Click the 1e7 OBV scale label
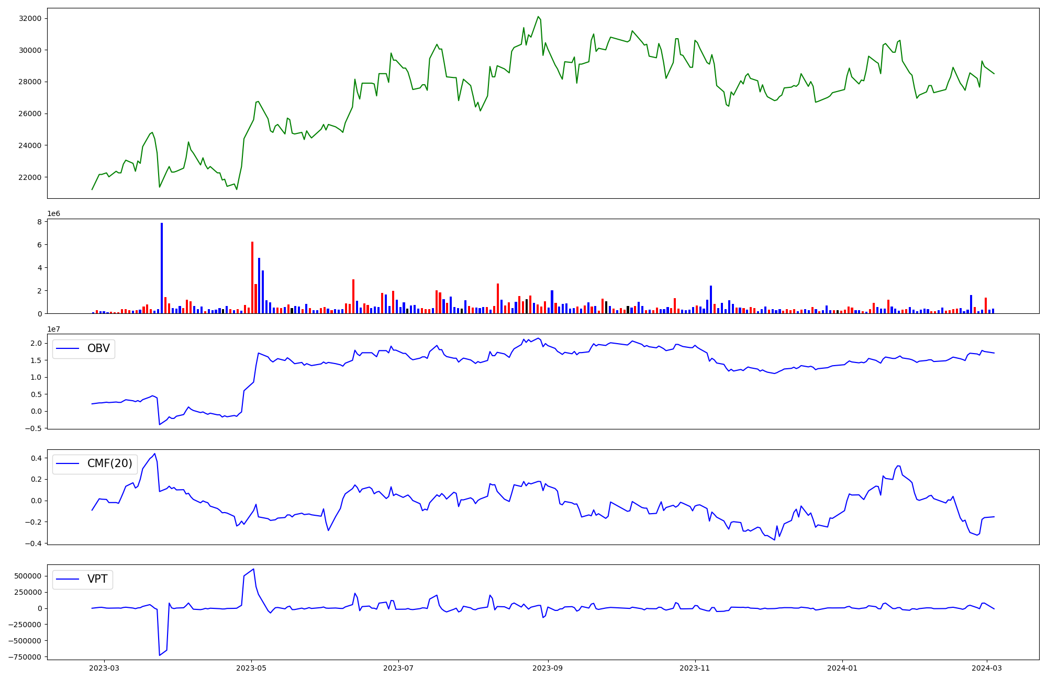The width and height of the screenshot is (1047, 680). point(53,329)
